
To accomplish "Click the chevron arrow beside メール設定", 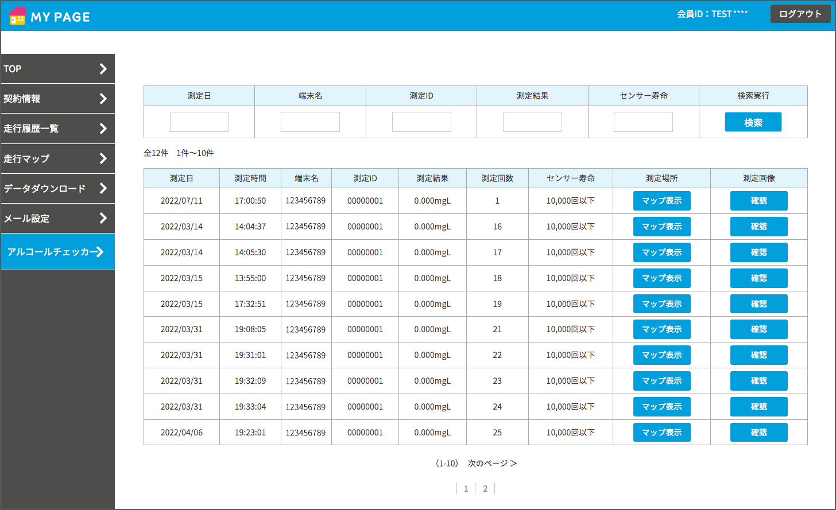I will point(103,218).
